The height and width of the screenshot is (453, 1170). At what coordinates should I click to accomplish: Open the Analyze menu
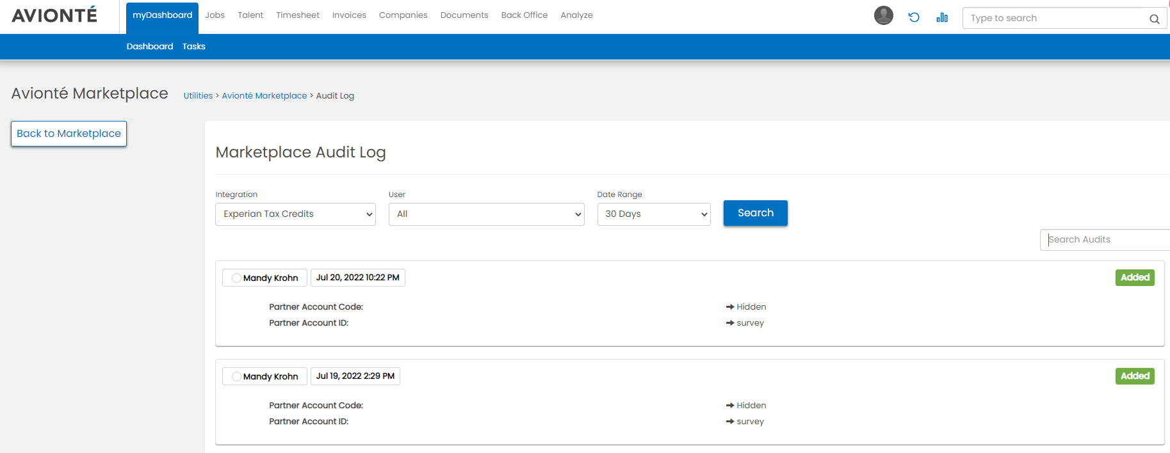click(x=576, y=15)
